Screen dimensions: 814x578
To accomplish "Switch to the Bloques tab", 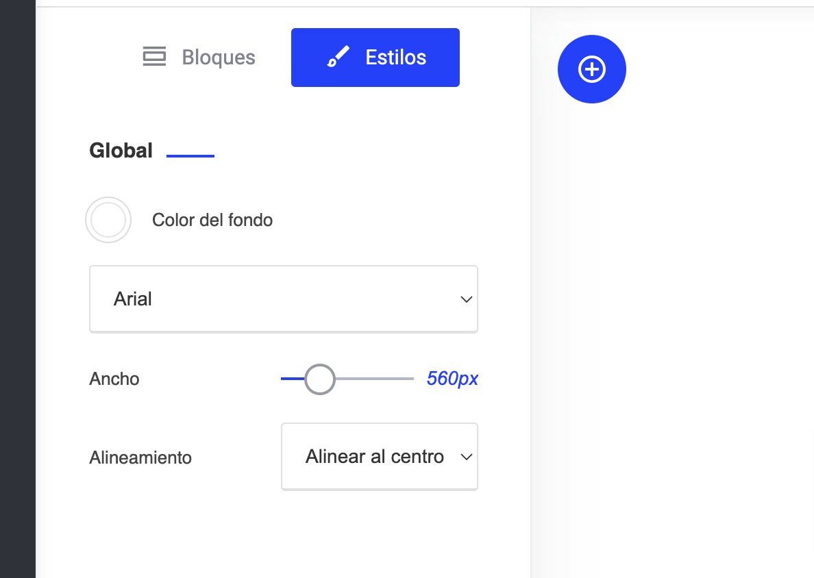I will click(199, 58).
